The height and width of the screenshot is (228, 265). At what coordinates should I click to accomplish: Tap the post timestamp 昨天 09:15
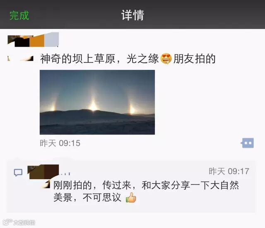(60, 143)
